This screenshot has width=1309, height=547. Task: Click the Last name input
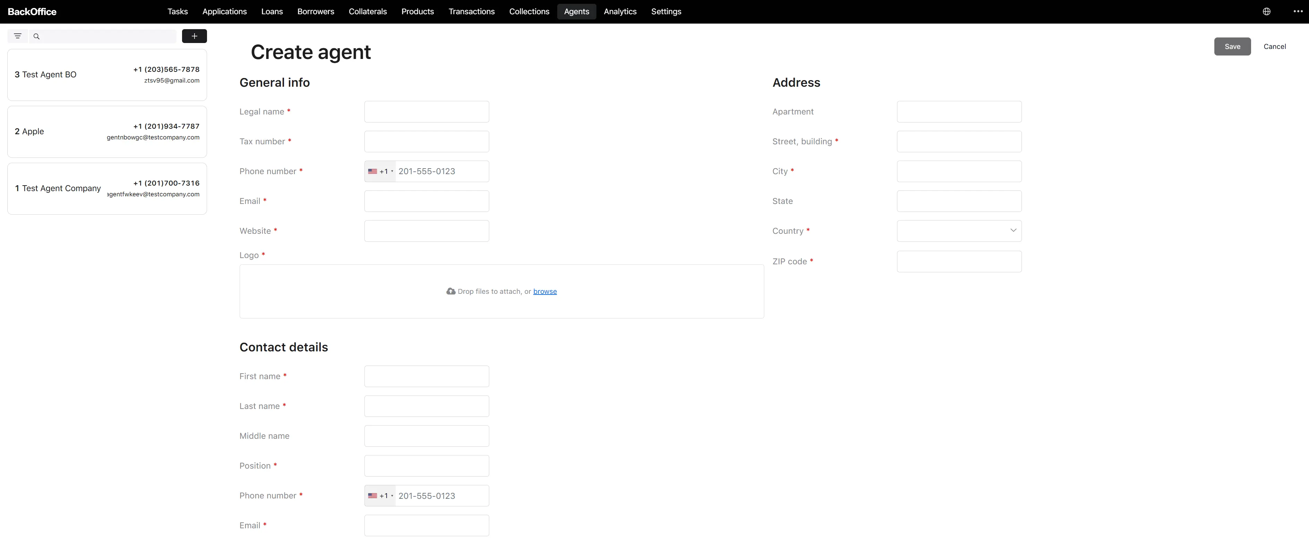427,406
